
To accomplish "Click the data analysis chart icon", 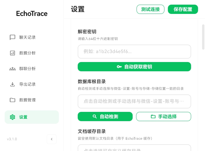I will point(12,53).
